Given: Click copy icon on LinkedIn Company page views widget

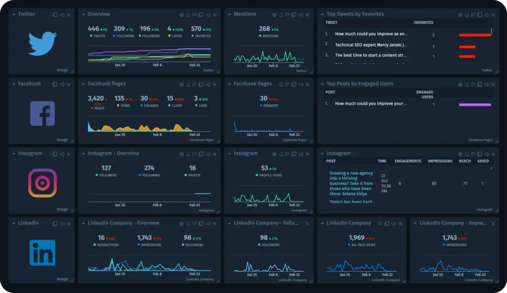Looking at the screenshot, I should 387,224.
